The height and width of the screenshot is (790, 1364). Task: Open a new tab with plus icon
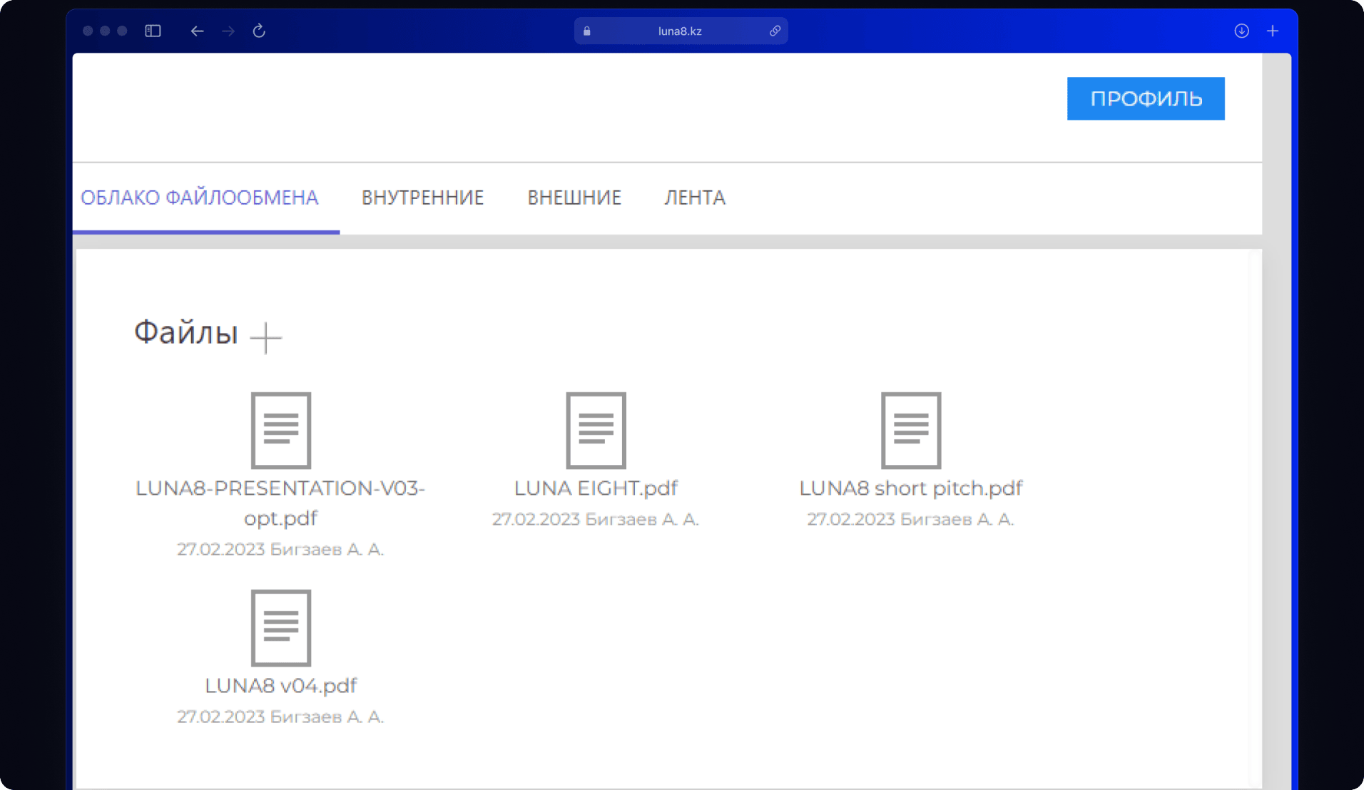[x=1273, y=31]
